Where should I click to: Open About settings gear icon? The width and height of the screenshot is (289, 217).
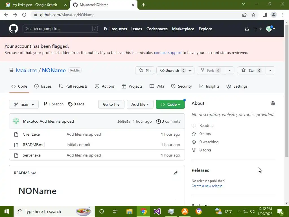click(273, 103)
